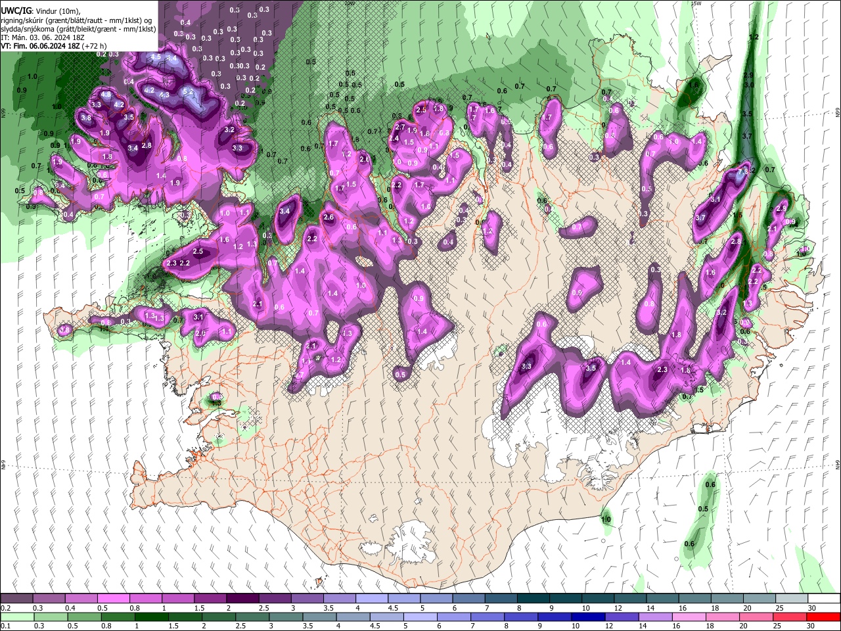Select the light lavender 4–4.5 snow swatch
841x631 pixels.
[371, 598]
